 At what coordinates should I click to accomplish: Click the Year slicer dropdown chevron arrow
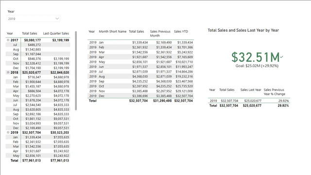point(57,18)
